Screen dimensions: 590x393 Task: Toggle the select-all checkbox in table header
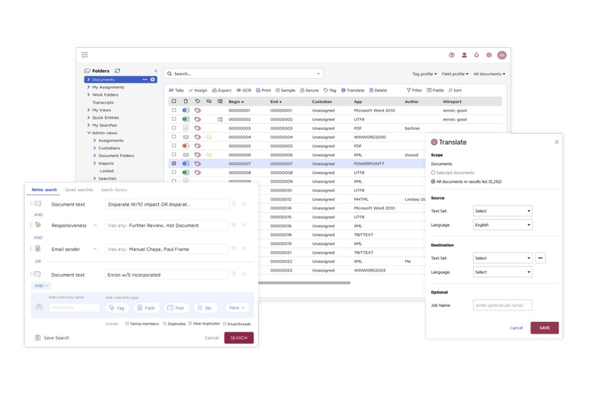(x=174, y=102)
